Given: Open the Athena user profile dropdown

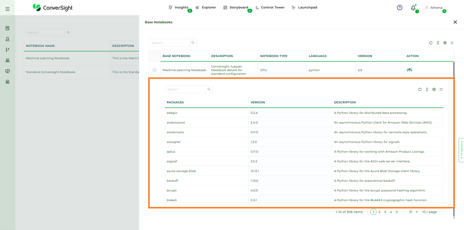Looking at the screenshot, I should [434, 8].
